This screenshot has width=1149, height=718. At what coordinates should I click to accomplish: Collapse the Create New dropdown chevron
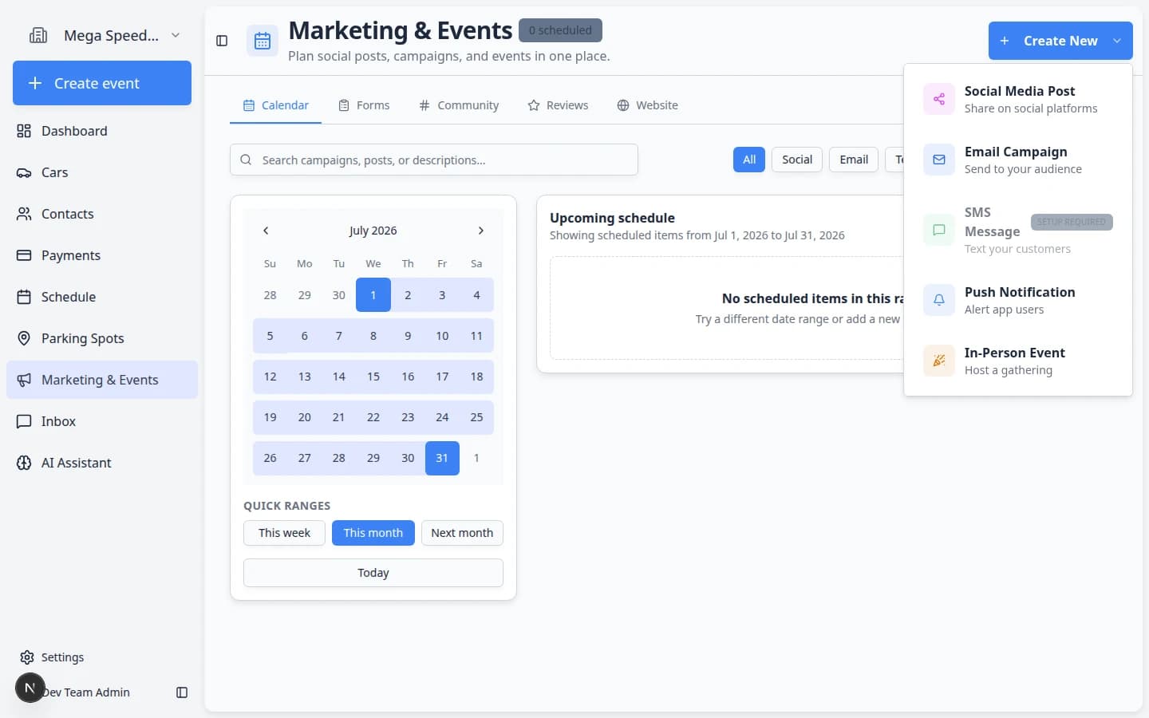1117,41
